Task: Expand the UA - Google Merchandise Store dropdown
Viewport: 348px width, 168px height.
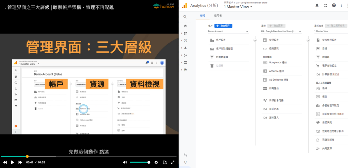Action: (281, 31)
